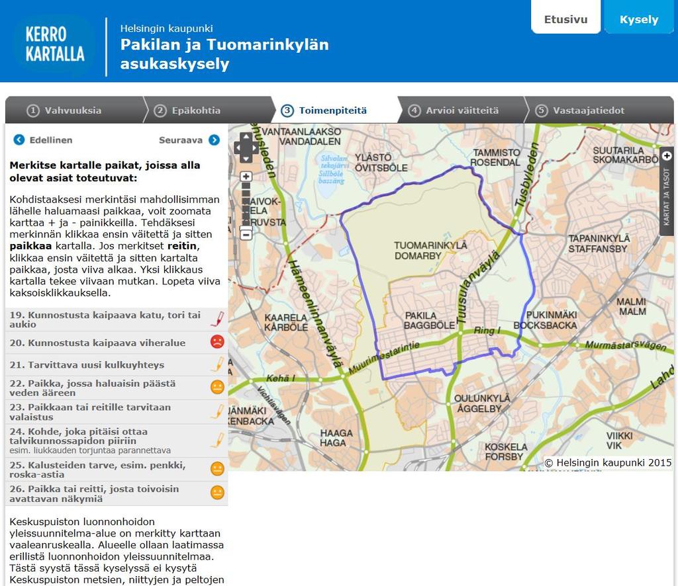Click the Edellinen back arrow icon
Screen dimensions: 678x586
click(x=19, y=140)
